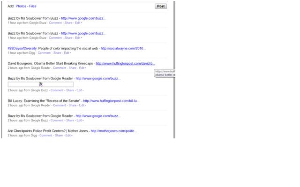Click the Photos link next to Add
The image size is (300, 187).
(x=21, y=7)
